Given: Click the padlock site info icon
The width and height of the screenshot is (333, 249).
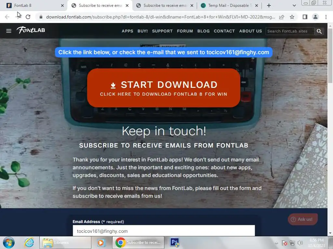Looking at the screenshot, I should [41, 17].
